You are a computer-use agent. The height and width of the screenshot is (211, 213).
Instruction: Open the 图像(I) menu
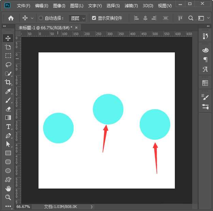tap(59, 6)
